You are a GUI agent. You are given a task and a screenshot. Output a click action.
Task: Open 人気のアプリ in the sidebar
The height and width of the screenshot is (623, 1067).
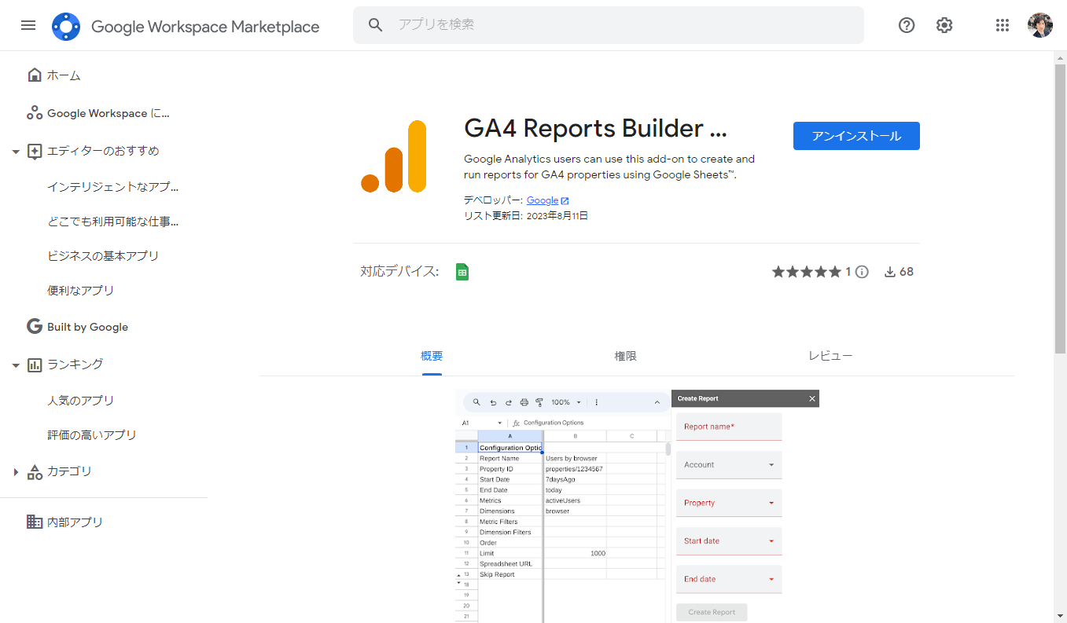pos(80,401)
